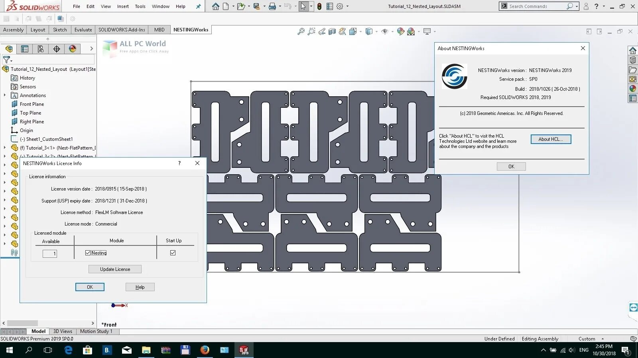Click the feature tree filter funnel
The width and height of the screenshot is (638, 358).
coord(6,60)
